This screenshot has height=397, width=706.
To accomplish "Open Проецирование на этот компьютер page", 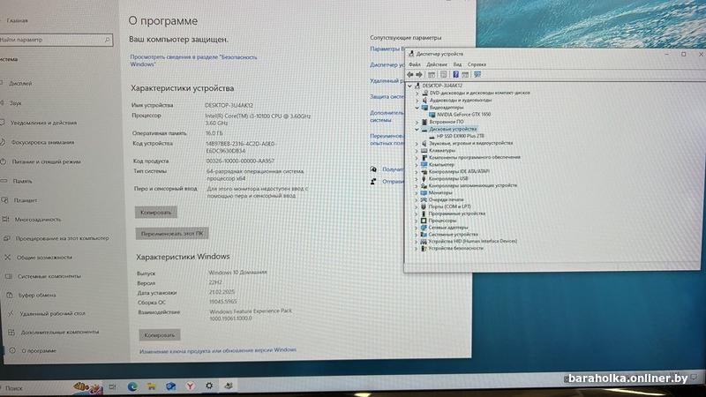I will pos(62,238).
